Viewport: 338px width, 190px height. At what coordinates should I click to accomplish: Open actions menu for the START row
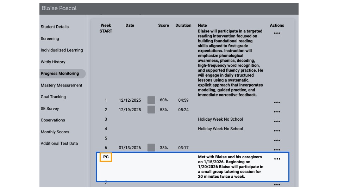[277, 33]
